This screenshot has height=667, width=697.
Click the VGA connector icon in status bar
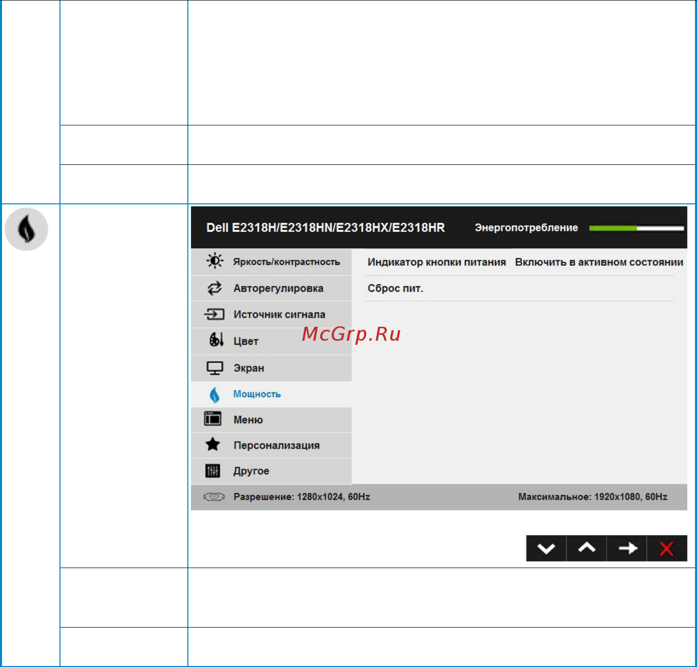point(214,497)
